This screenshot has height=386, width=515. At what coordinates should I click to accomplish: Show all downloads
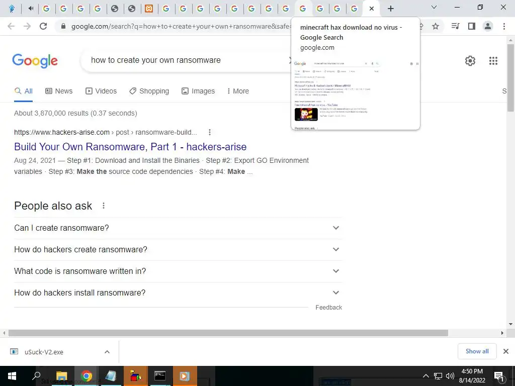pyautogui.click(x=477, y=351)
